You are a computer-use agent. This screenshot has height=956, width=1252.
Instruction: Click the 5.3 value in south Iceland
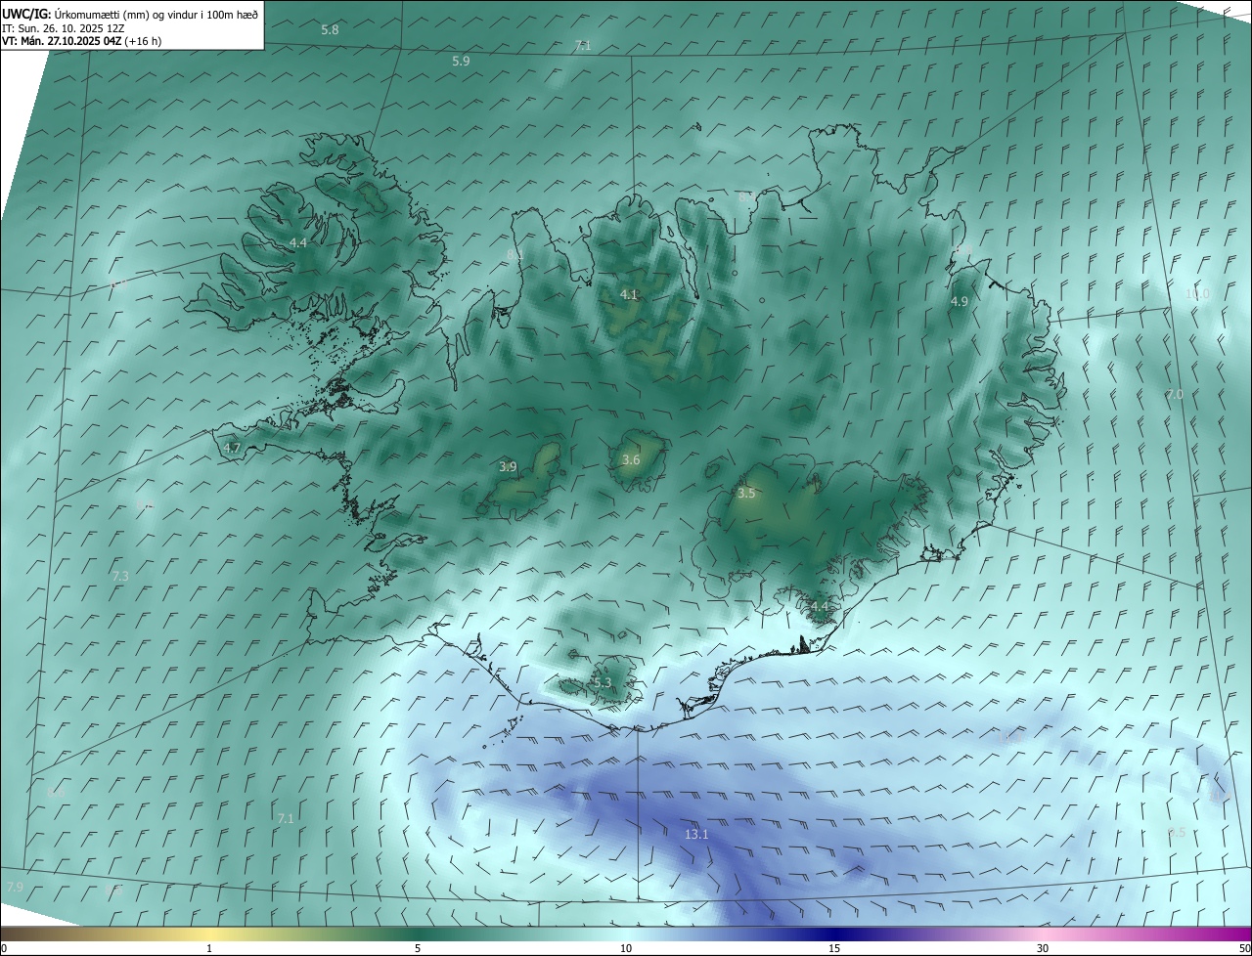point(602,683)
